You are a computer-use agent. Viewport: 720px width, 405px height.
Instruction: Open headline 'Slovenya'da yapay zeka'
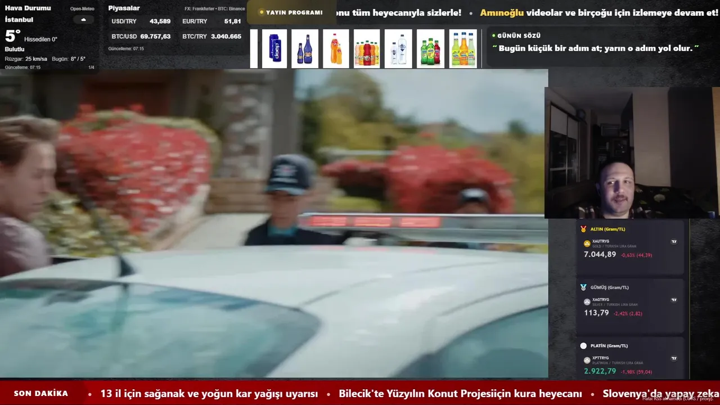pyautogui.click(x=661, y=394)
